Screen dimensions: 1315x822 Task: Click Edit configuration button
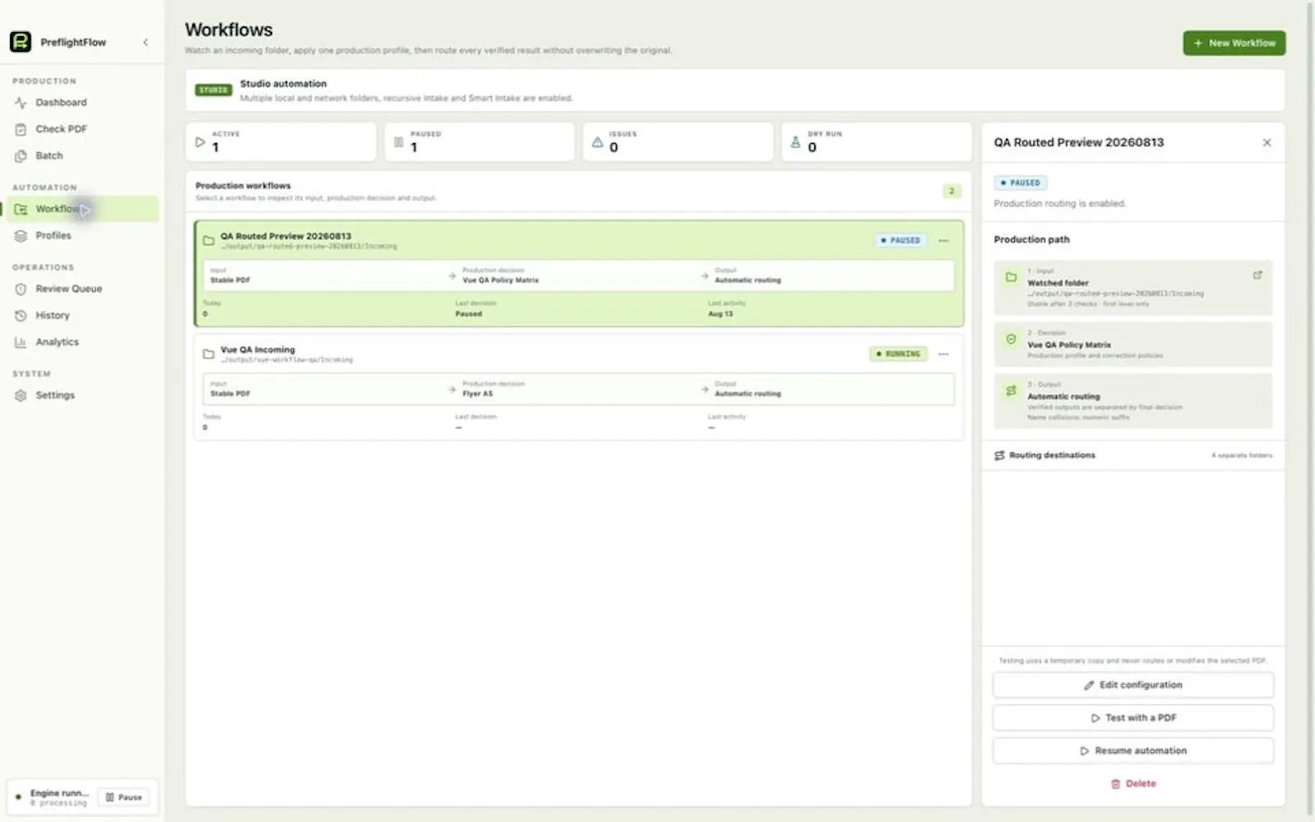1133,685
